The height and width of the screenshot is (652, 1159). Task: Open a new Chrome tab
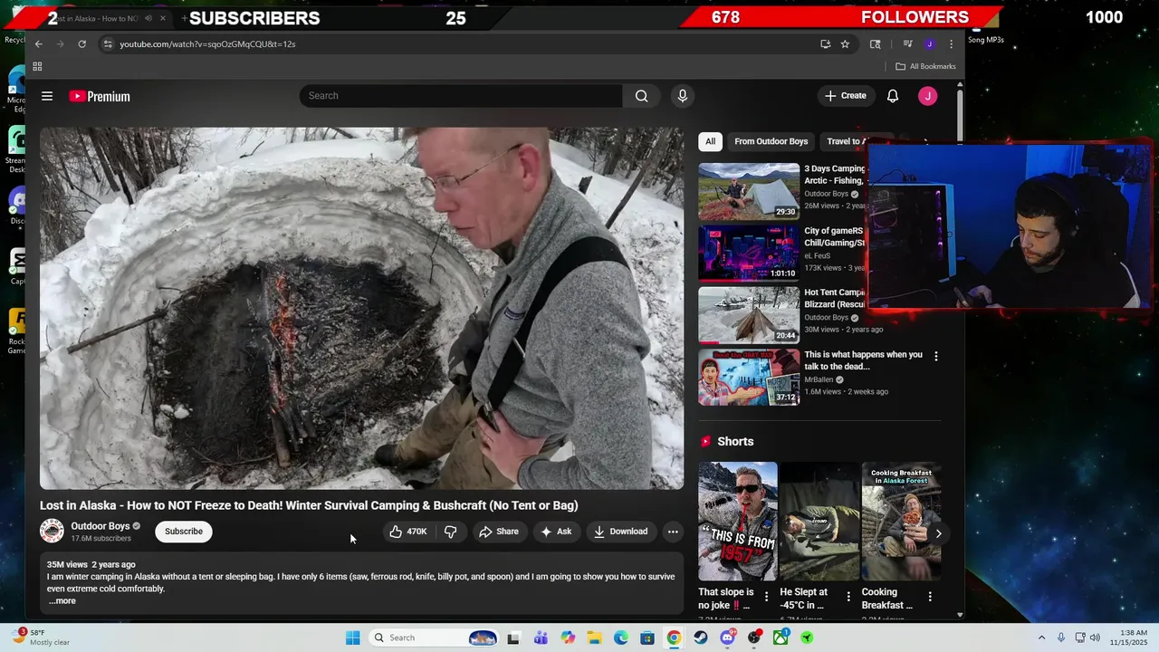pos(184,18)
